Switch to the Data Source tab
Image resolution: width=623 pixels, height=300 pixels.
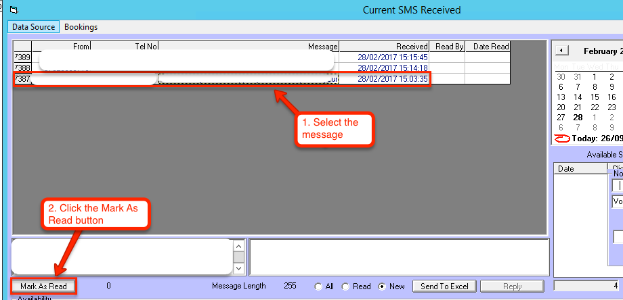tap(34, 27)
